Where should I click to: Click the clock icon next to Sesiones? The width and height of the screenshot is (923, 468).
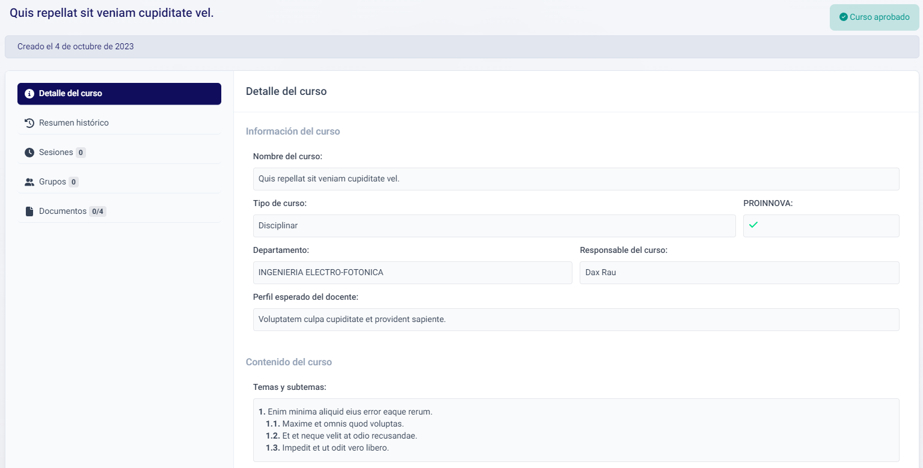[x=29, y=153]
